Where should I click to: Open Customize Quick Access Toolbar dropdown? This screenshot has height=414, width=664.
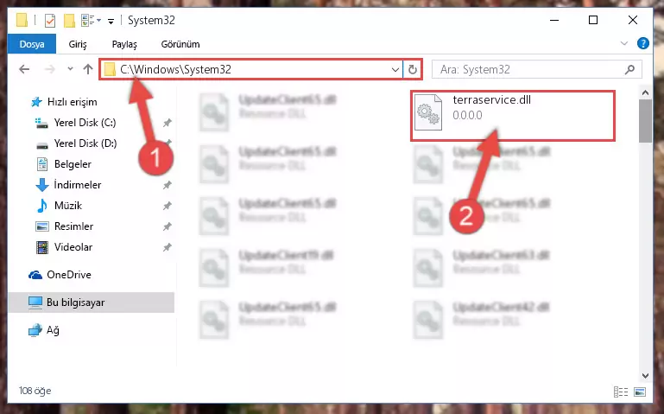coord(111,21)
